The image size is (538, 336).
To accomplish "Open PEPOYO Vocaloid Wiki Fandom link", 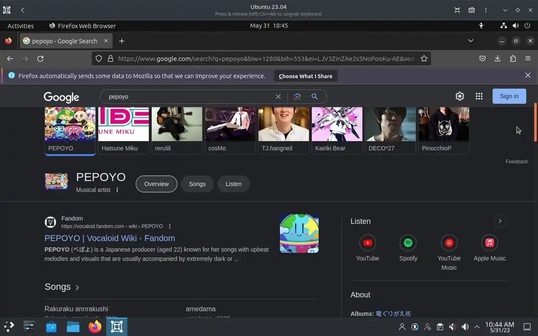I will (x=110, y=238).
